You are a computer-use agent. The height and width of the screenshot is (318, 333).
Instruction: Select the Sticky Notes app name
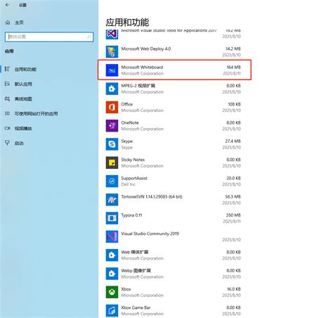point(133,160)
